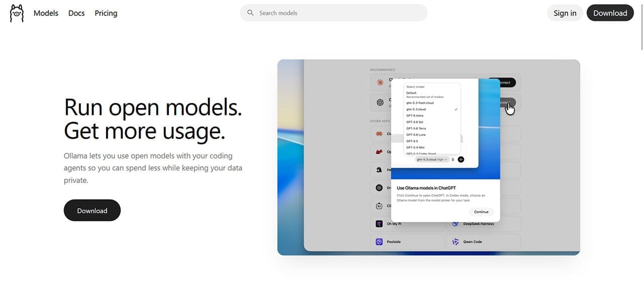Click the "Poolside" label

394,242
